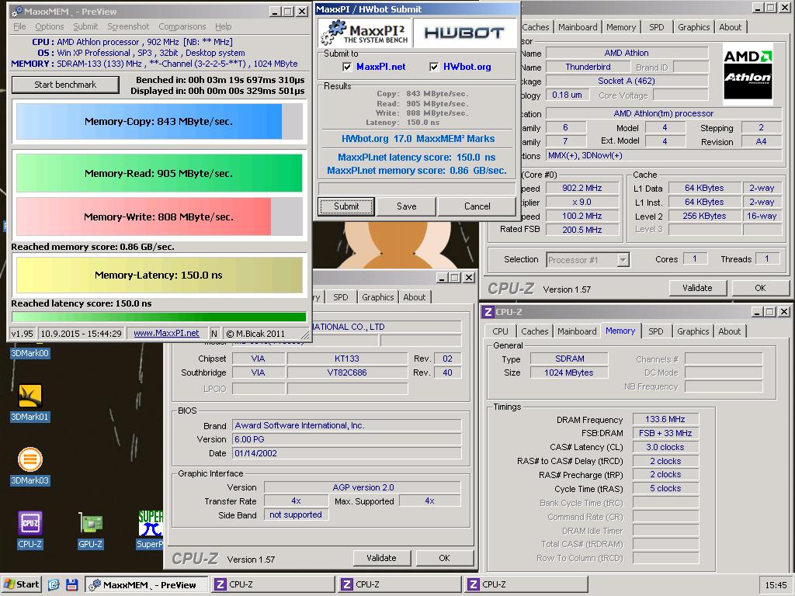
Task: Click Validate in Mainboard CPU-Z window
Action: click(x=381, y=558)
